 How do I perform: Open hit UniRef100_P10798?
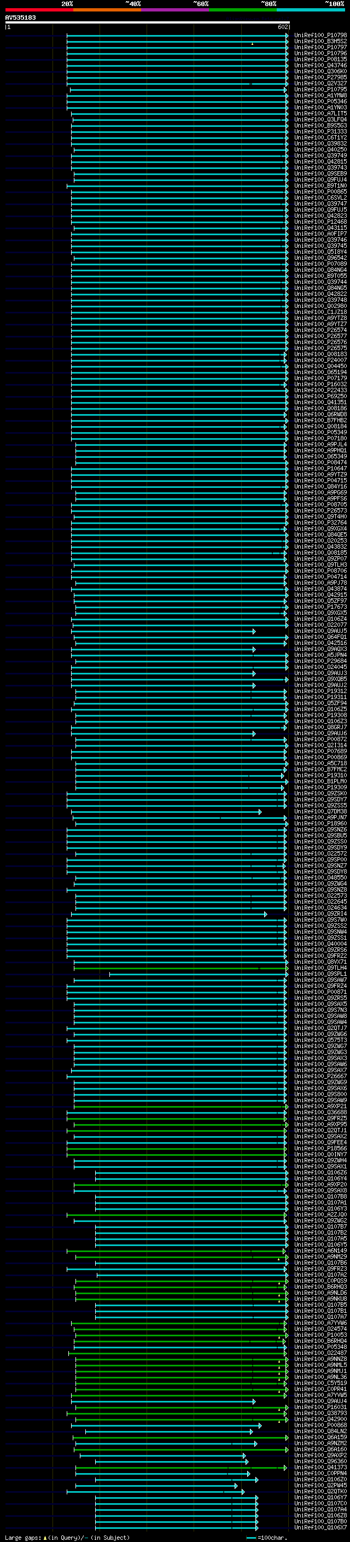[x=320, y=36]
